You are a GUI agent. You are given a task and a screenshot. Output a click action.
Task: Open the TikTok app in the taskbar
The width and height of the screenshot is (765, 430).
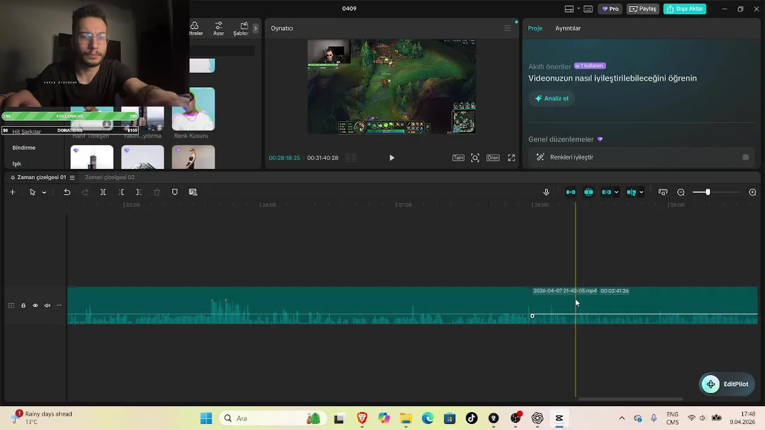click(x=472, y=419)
